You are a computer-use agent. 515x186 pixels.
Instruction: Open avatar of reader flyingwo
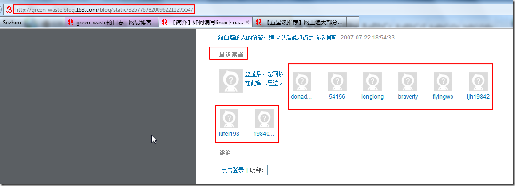coord(443,82)
